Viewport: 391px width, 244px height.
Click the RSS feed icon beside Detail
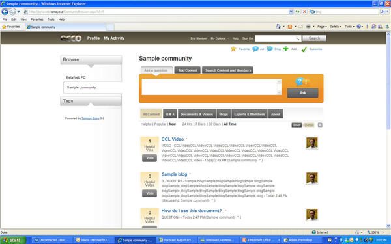[320, 125]
